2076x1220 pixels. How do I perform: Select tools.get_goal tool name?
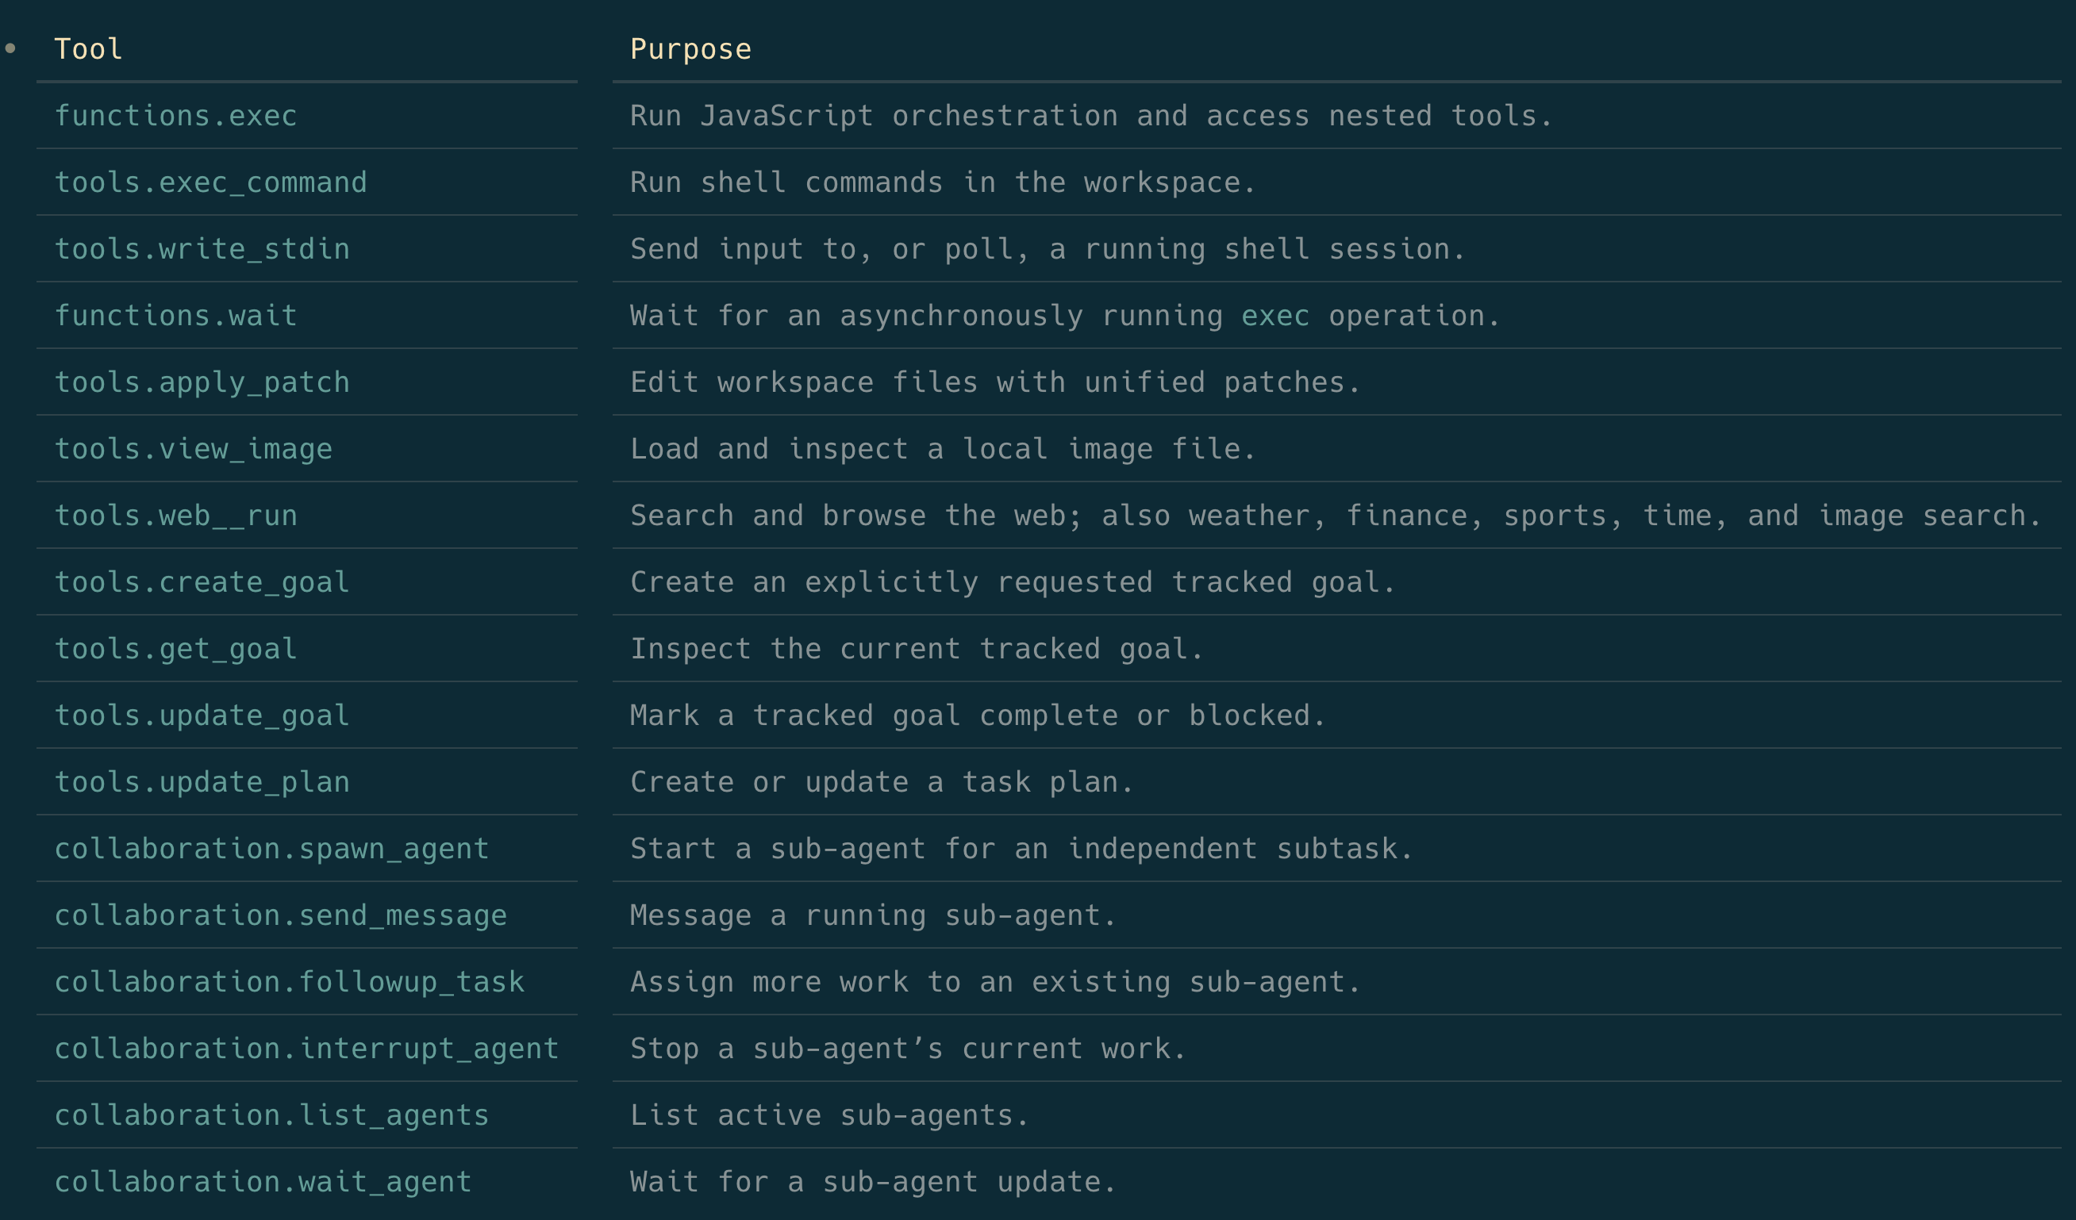[x=175, y=650]
